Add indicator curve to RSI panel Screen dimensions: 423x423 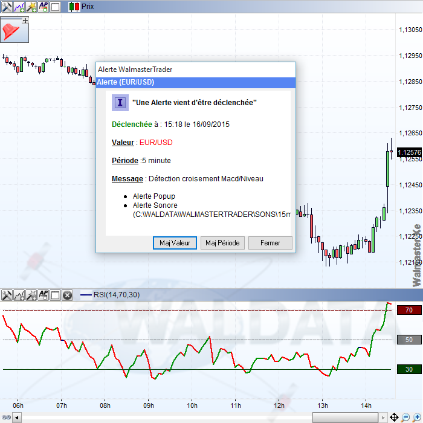(x=19, y=295)
